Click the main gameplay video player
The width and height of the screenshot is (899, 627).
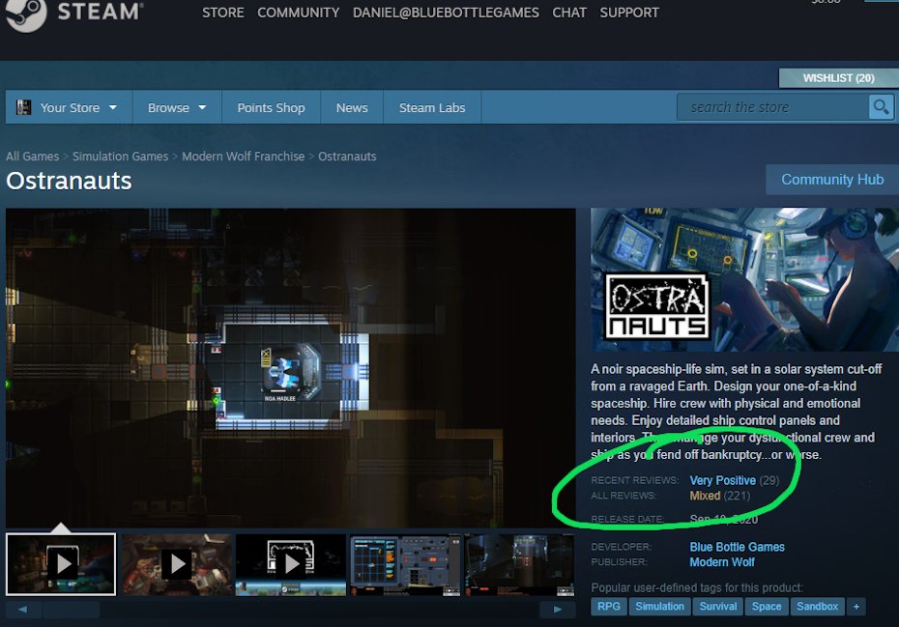click(x=291, y=368)
